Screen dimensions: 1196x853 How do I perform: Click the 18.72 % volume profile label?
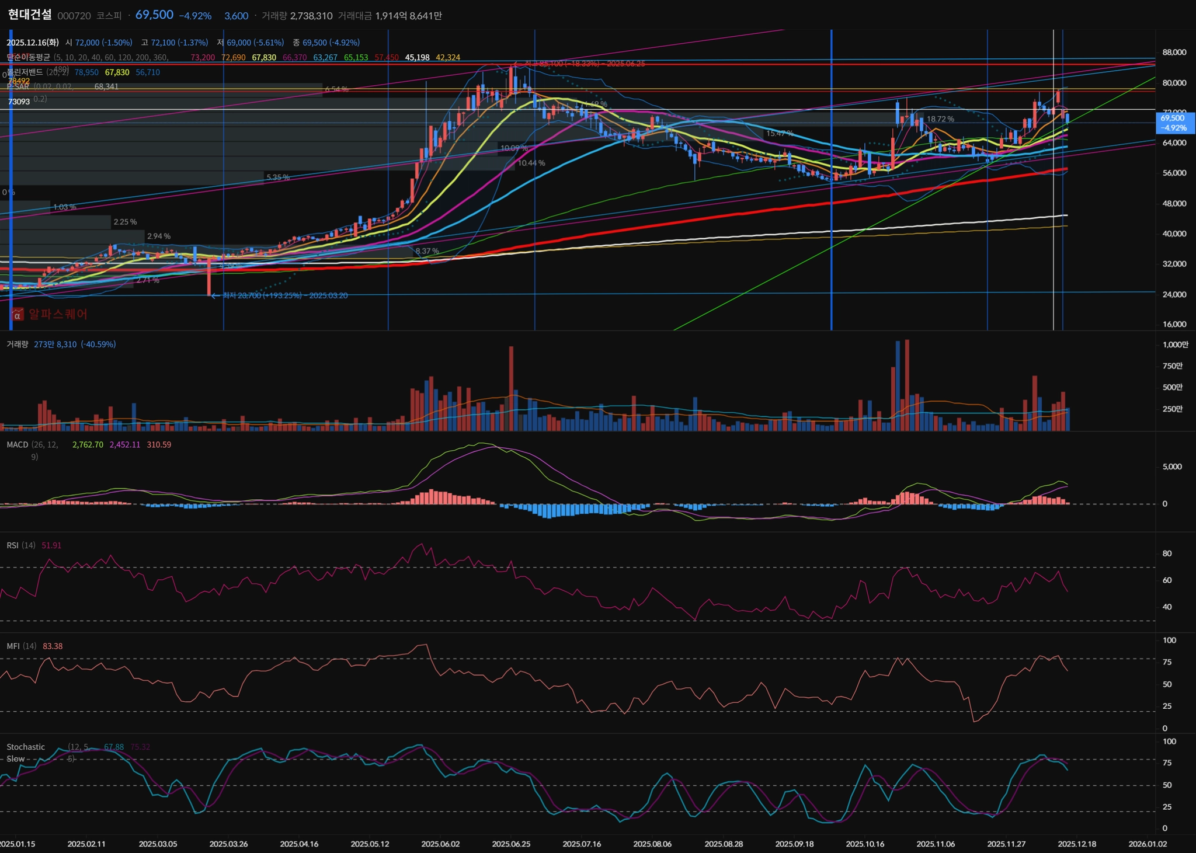[940, 119]
